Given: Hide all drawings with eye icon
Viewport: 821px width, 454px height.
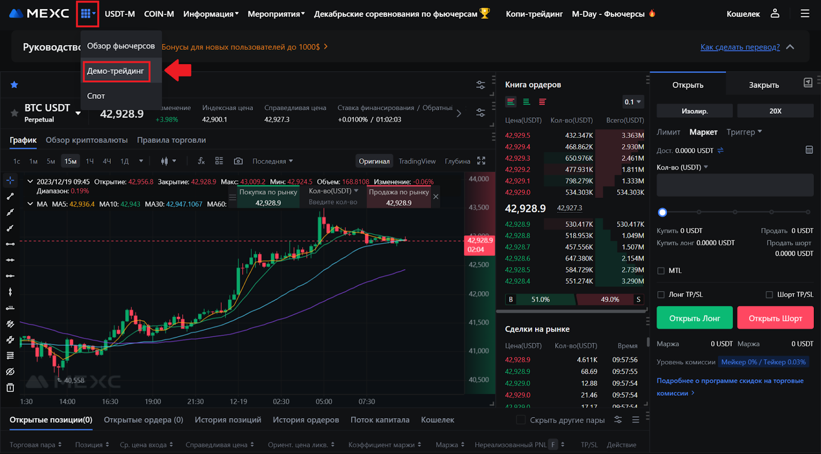Looking at the screenshot, I should [x=10, y=372].
